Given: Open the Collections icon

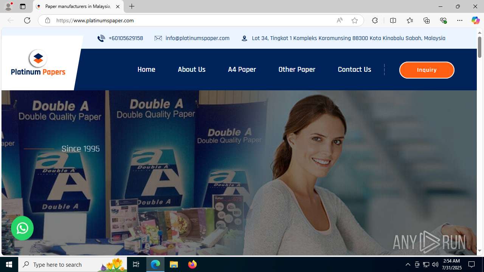Looking at the screenshot, I should 427,20.
